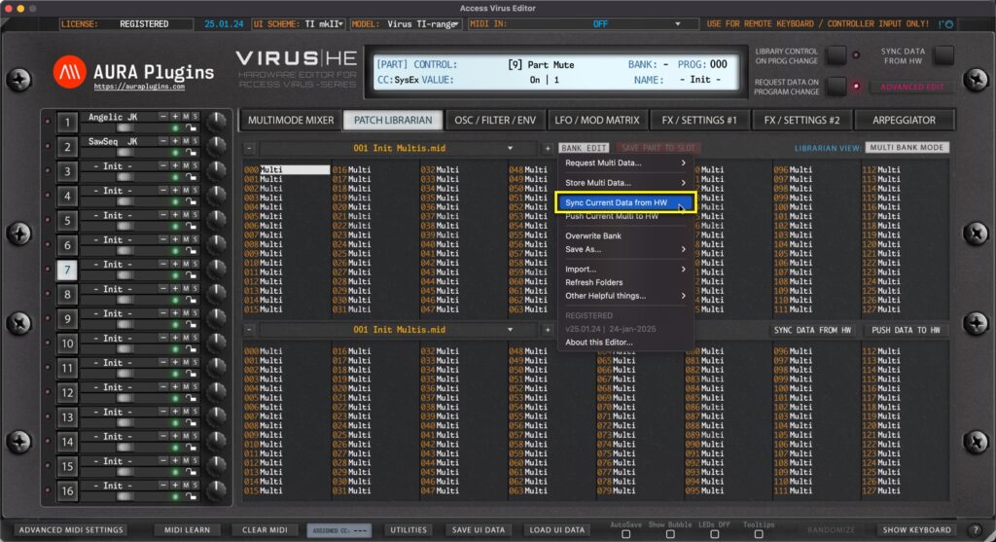This screenshot has width=996, height=542.
Task: Click the plus button beside upper bank file name
Action: pyautogui.click(x=548, y=148)
